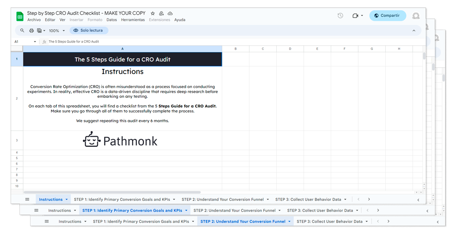Open version history clock icon
The height and width of the screenshot is (235, 454).
[x=340, y=15]
